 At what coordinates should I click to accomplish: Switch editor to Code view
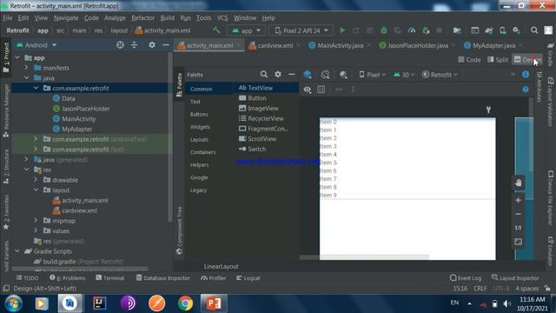tap(469, 60)
